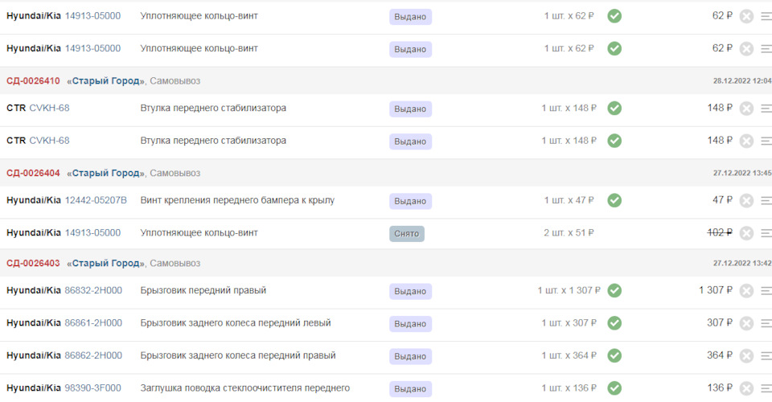
Task: Open order СД-0026410
Action: [x=33, y=81]
